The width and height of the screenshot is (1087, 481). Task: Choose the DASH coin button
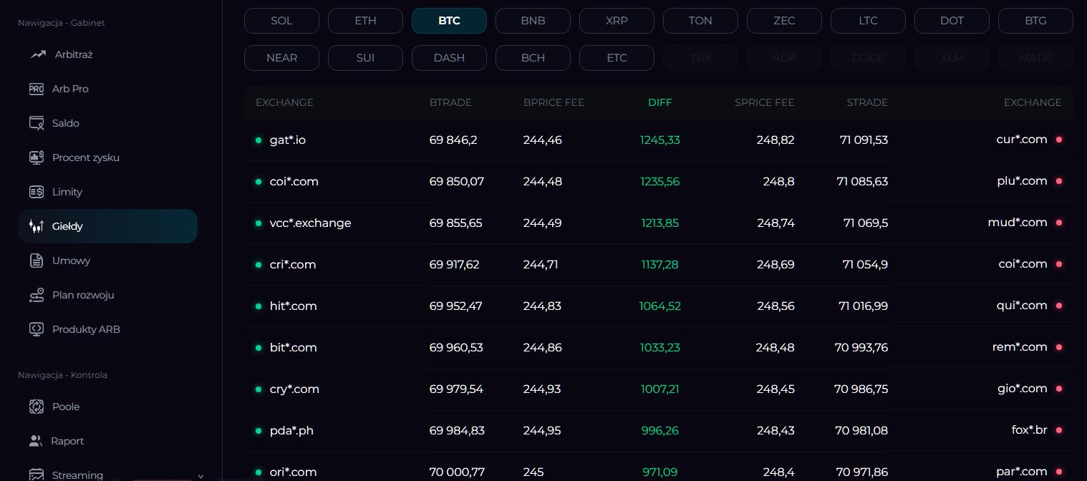(x=449, y=58)
